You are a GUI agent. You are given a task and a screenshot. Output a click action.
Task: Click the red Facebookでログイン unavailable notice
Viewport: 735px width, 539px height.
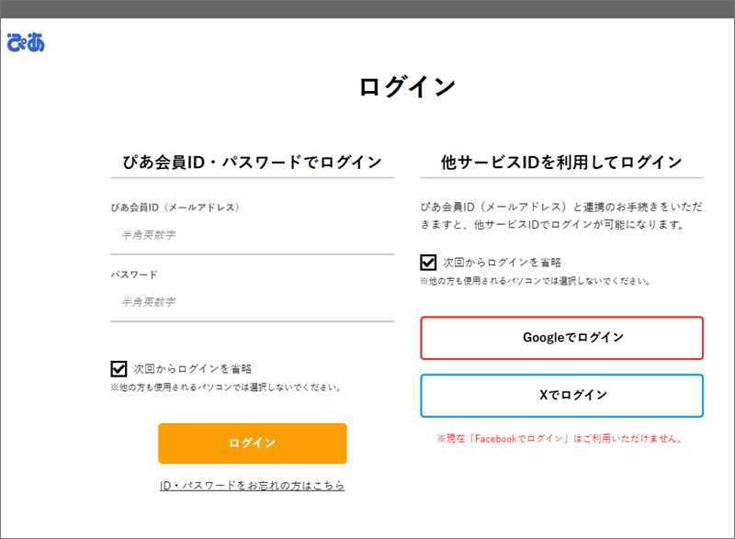[561, 439]
